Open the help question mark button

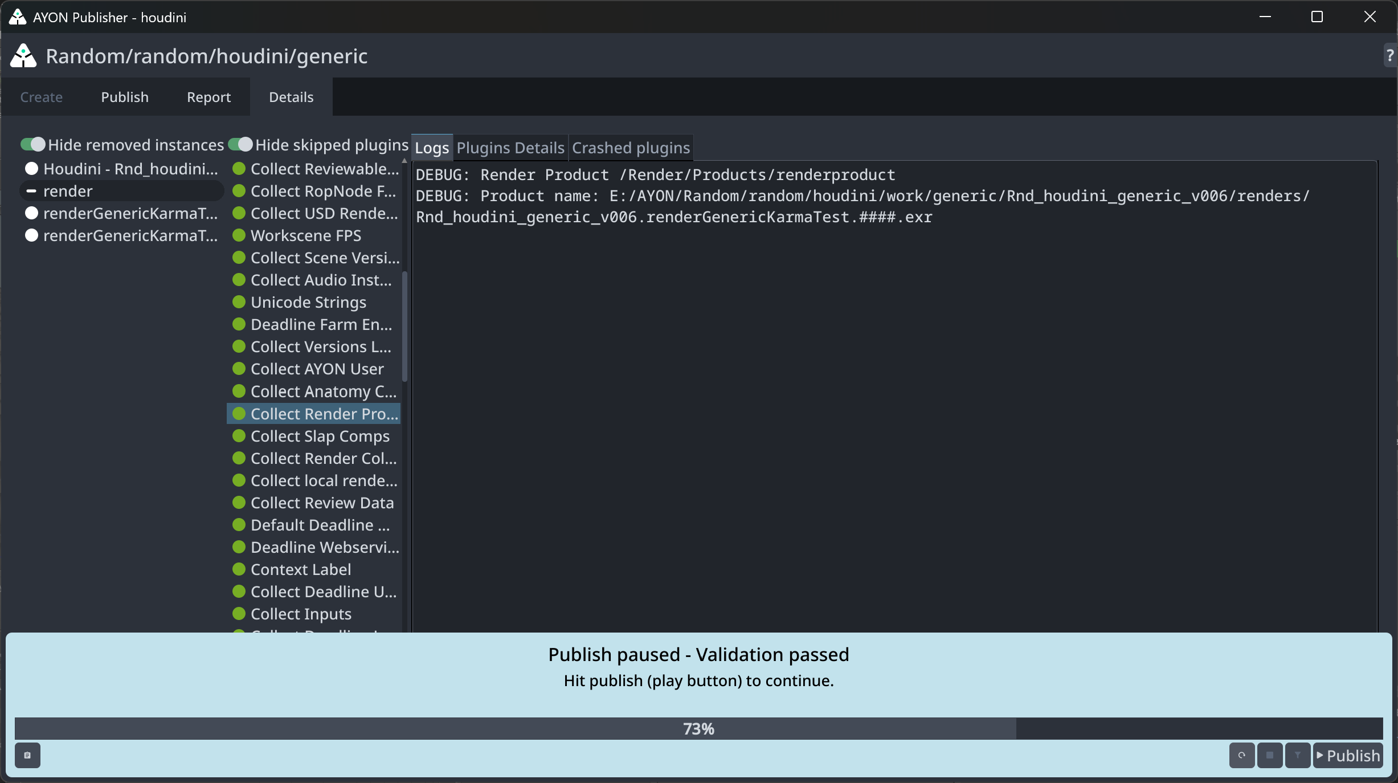click(x=1391, y=55)
